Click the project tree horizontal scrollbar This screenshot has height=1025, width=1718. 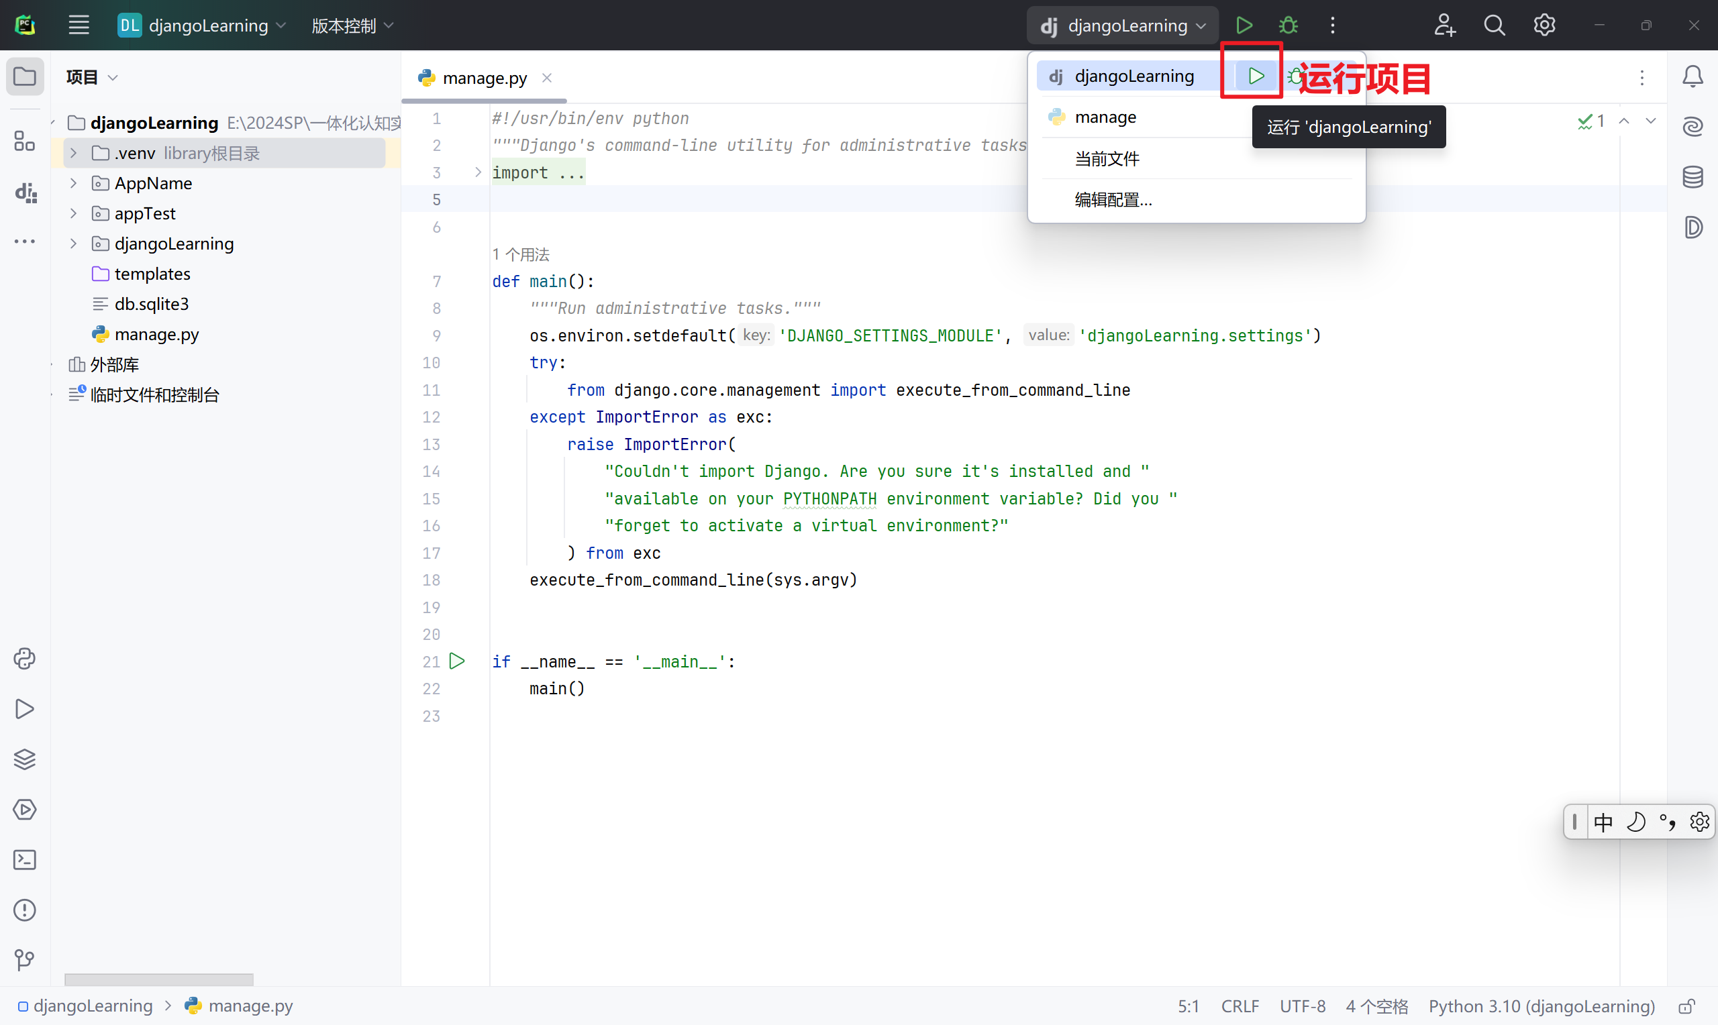point(159,979)
